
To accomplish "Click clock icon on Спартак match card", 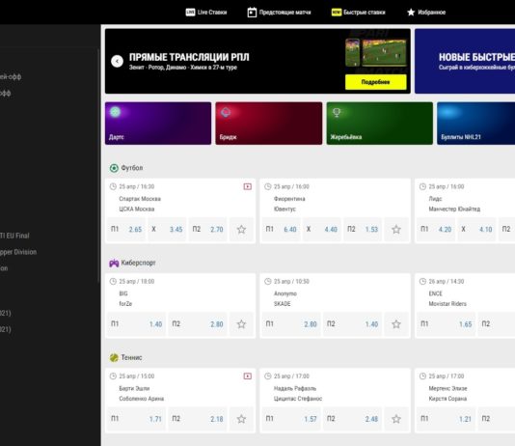I will point(113,186).
